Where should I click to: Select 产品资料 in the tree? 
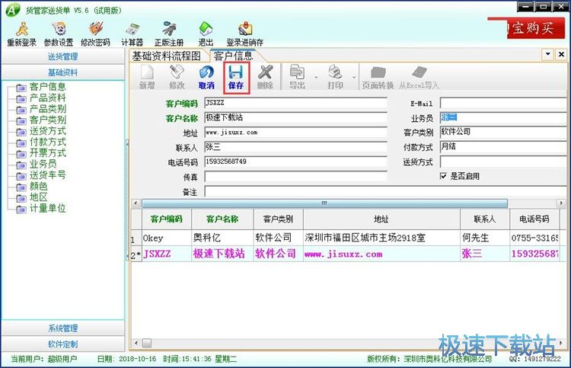47,98
